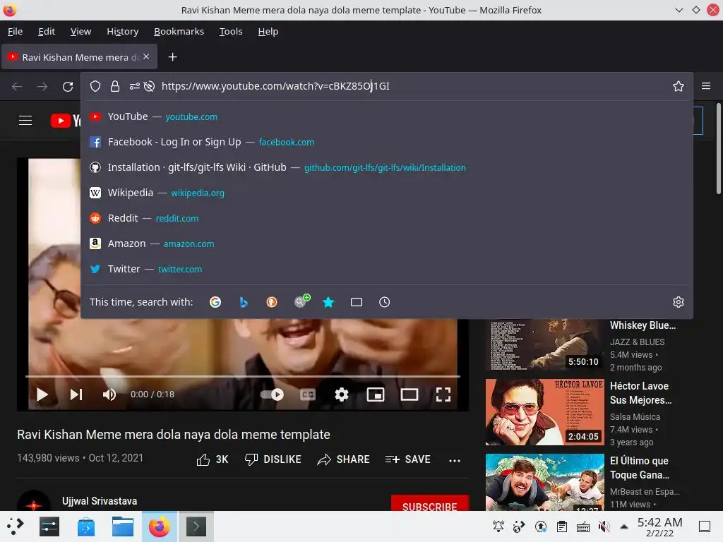
Task: Open the Help menu
Action: 268,31
